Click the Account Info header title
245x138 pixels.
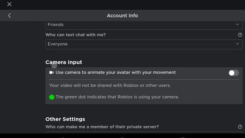click(122, 15)
